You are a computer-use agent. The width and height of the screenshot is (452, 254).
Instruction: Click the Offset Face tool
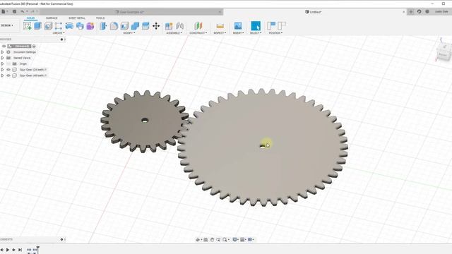145,26
